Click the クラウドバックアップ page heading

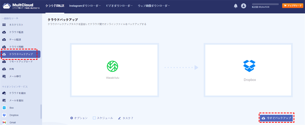tap(63, 20)
